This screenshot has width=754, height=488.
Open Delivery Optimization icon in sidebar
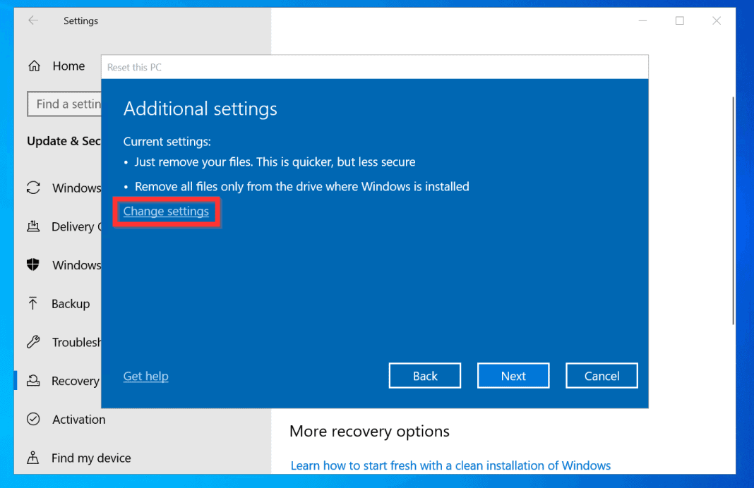(33, 226)
